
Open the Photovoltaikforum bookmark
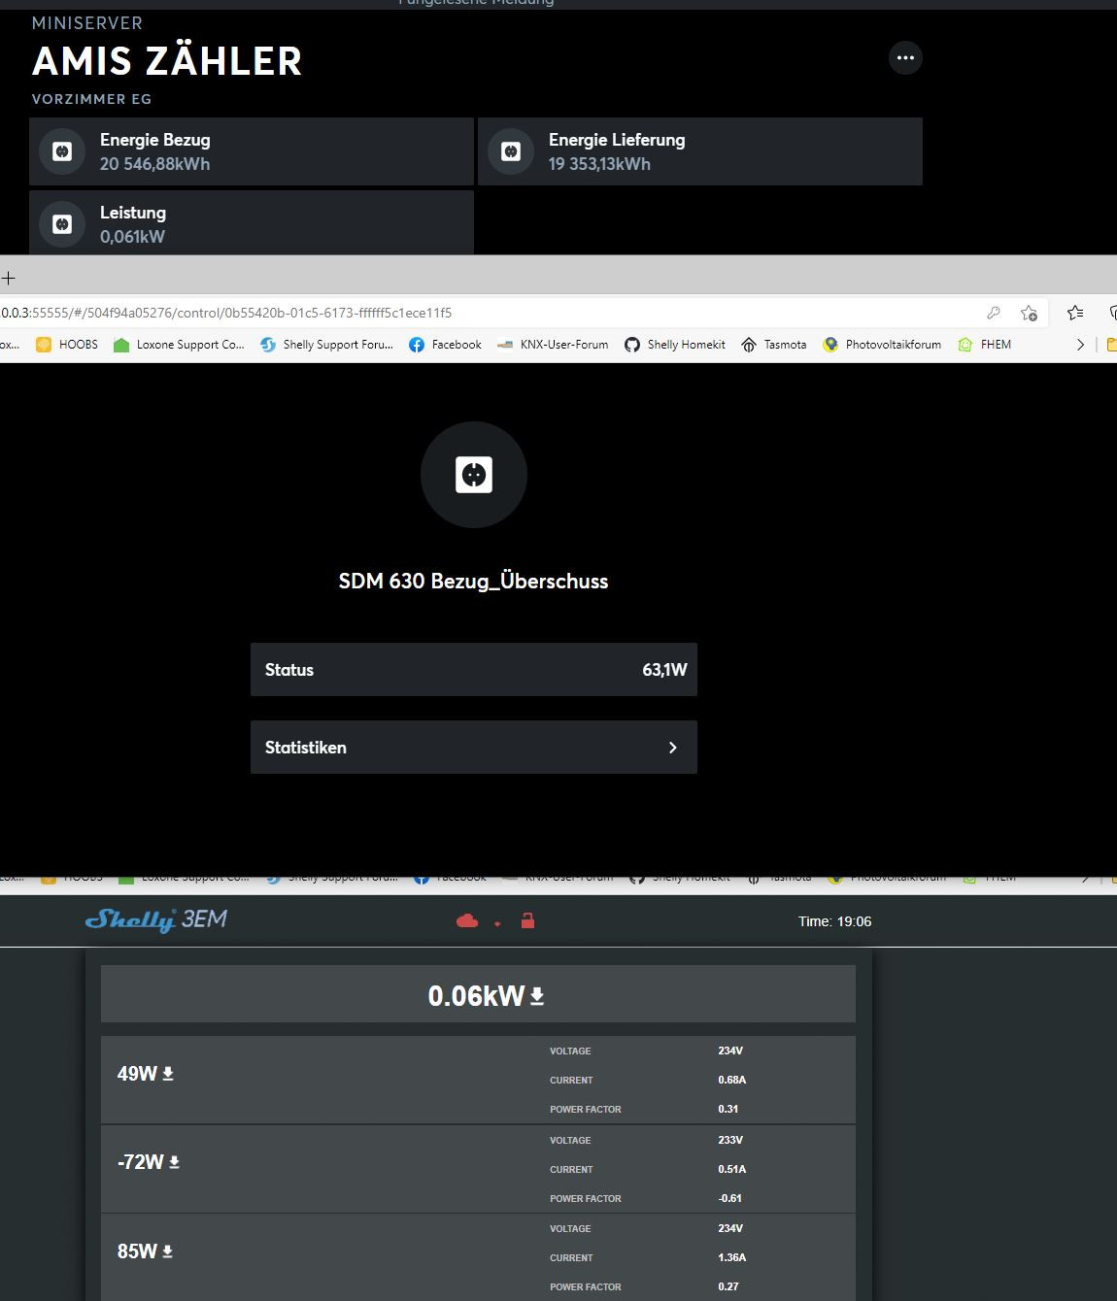(882, 345)
